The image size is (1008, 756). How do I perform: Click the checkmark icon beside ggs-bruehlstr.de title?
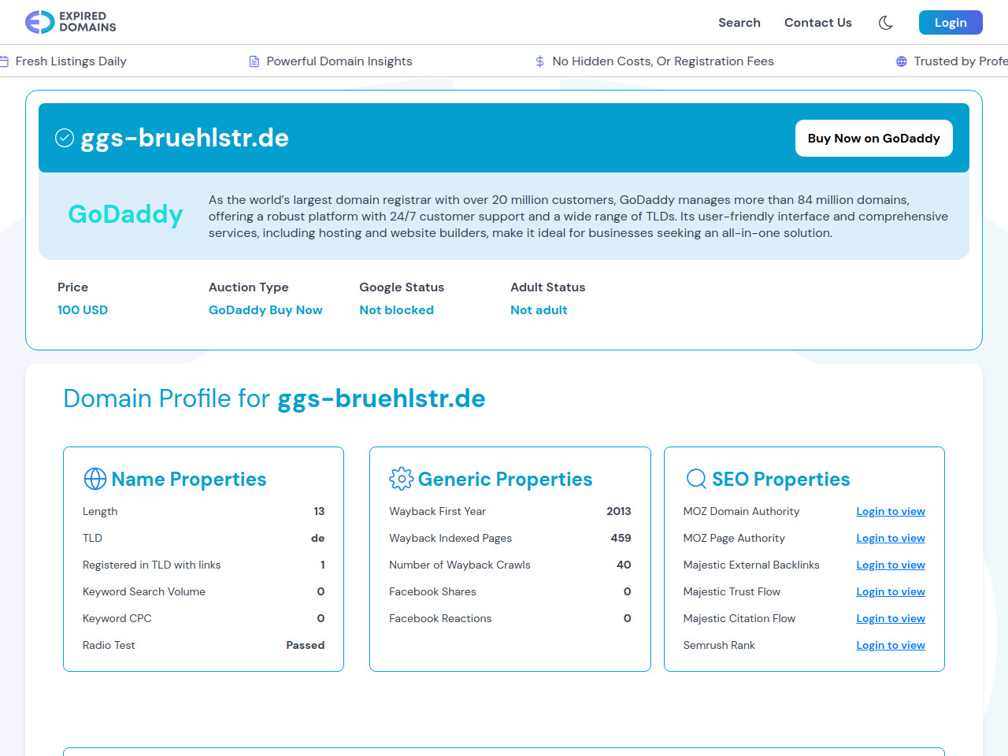point(65,139)
